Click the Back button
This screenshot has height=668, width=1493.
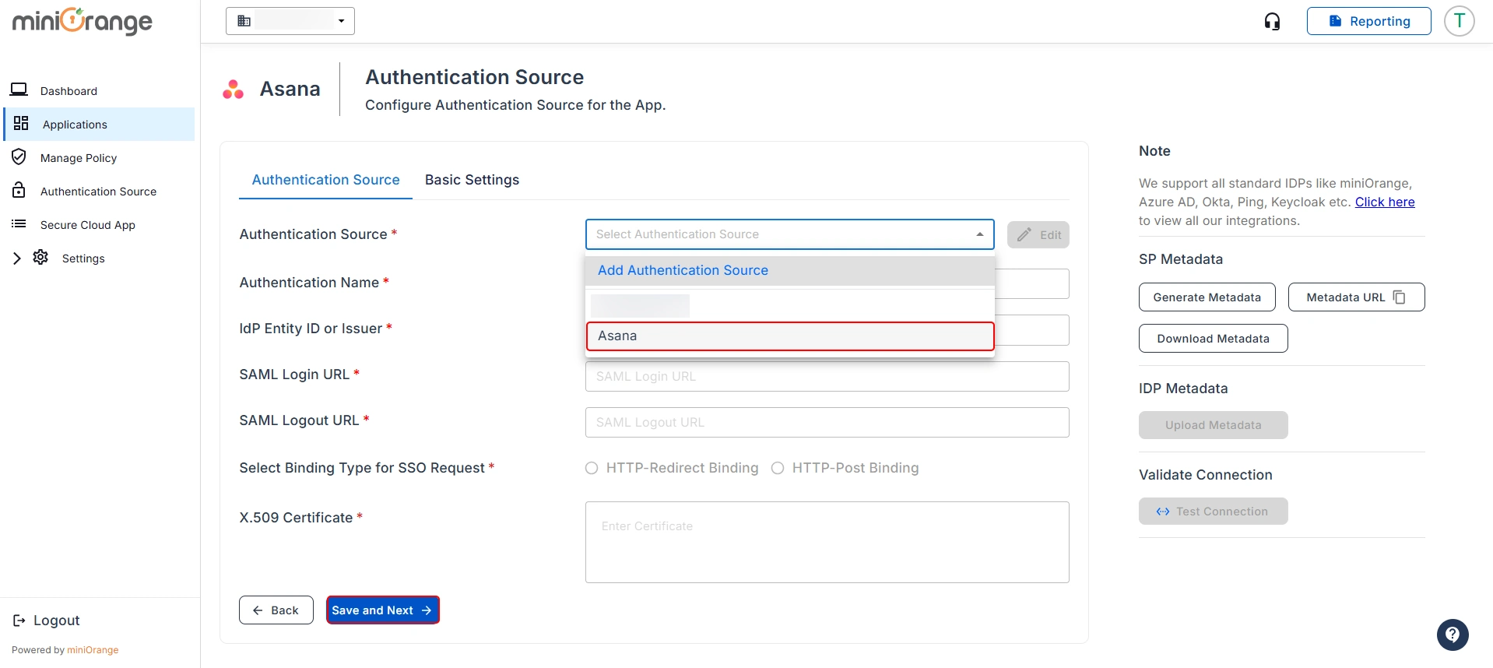pyautogui.click(x=276, y=610)
